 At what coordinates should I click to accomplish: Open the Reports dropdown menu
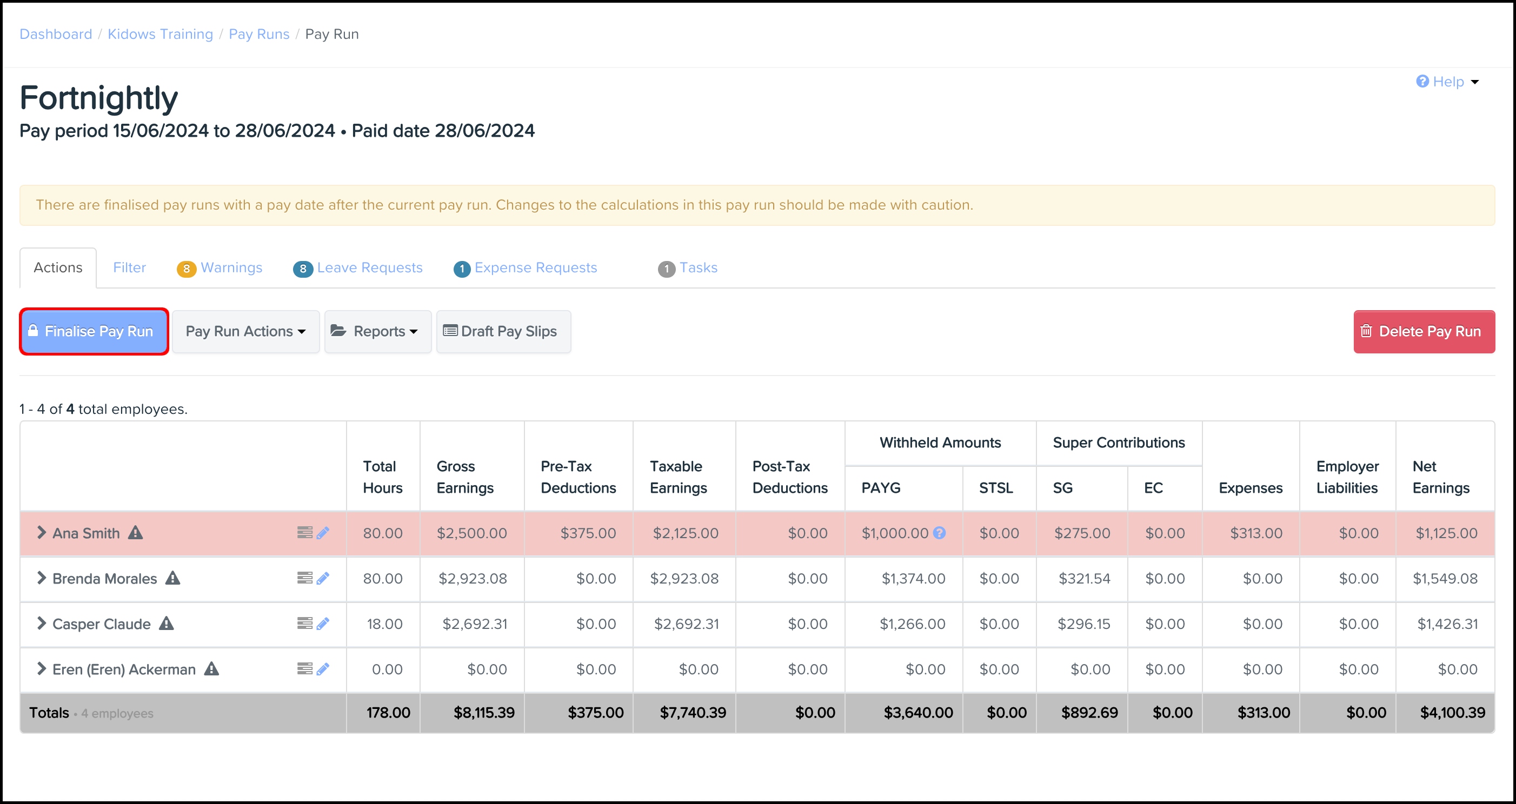(377, 332)
